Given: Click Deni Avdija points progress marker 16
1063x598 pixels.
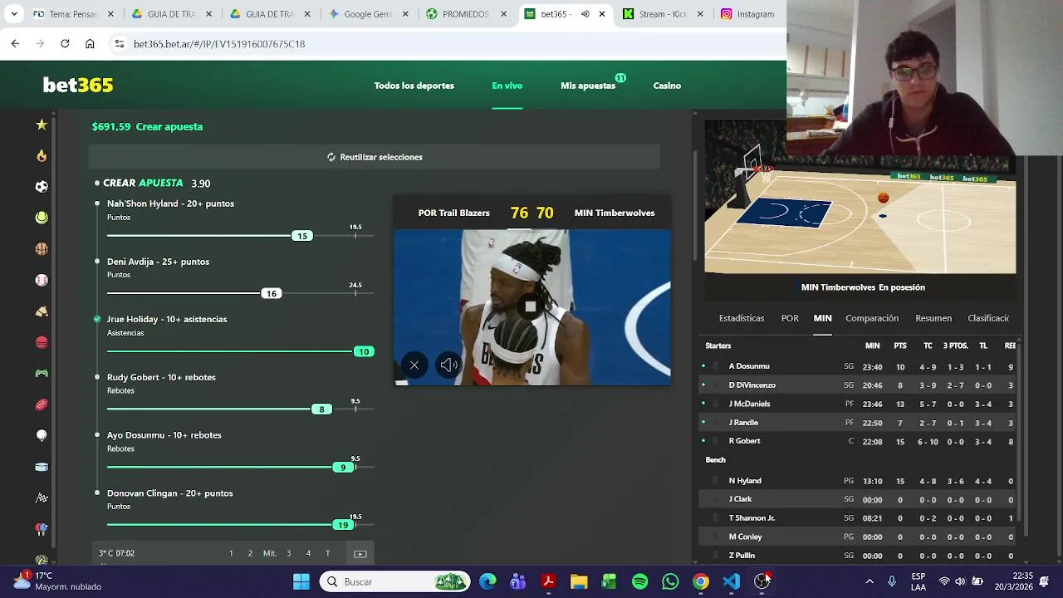Looking at the screenshot, I should 271,293.
